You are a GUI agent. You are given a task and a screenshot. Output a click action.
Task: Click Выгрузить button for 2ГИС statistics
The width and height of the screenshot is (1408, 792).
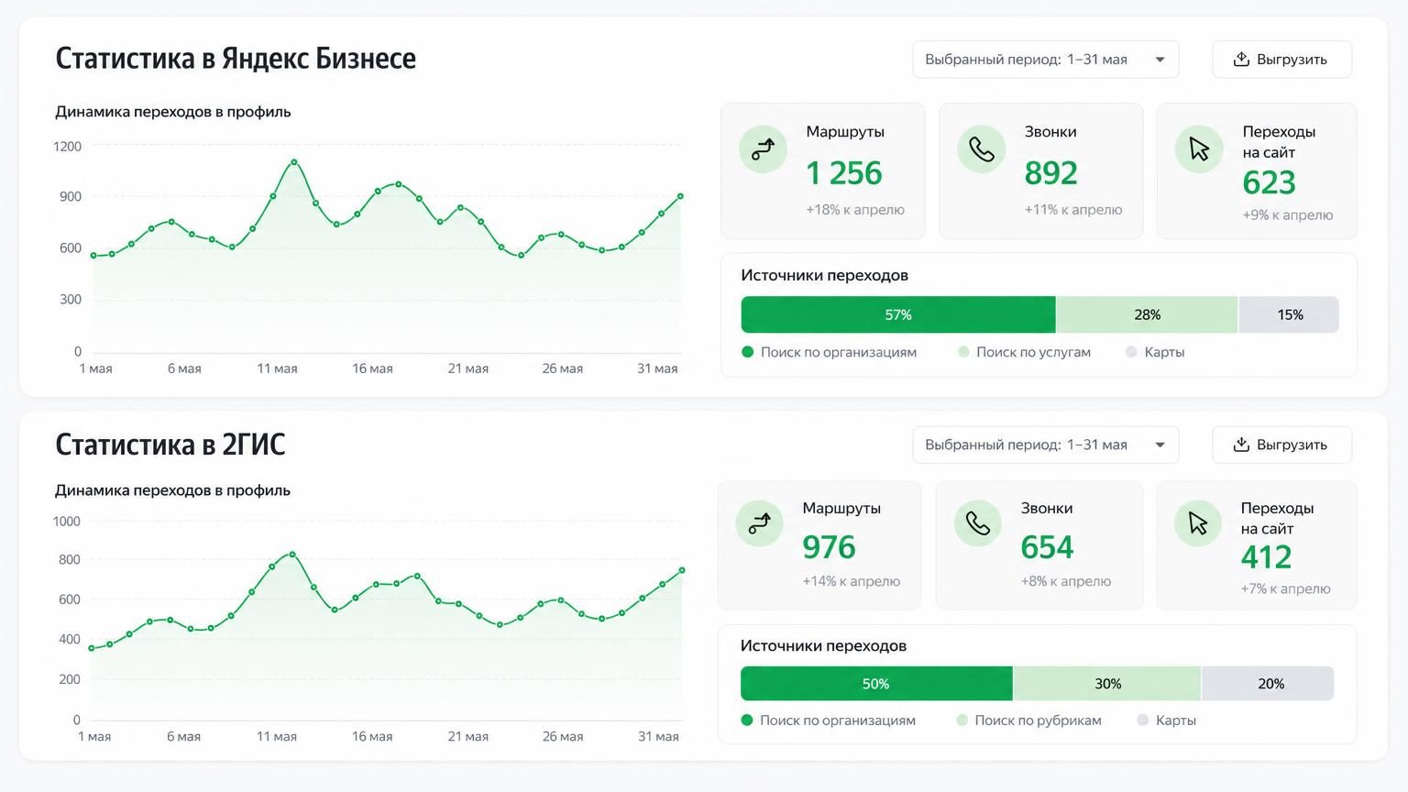[x=1281, y=445]
